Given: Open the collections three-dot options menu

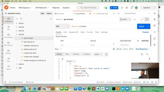Looking at the screenshot, I should click(51, 19).
